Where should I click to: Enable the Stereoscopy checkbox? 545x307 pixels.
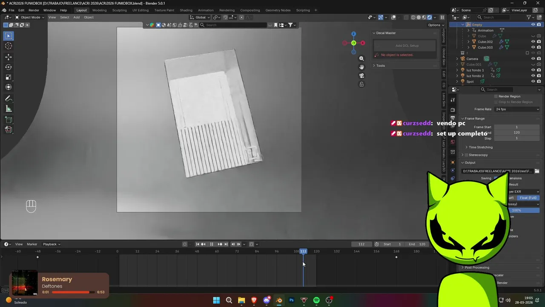coord(467,155)
